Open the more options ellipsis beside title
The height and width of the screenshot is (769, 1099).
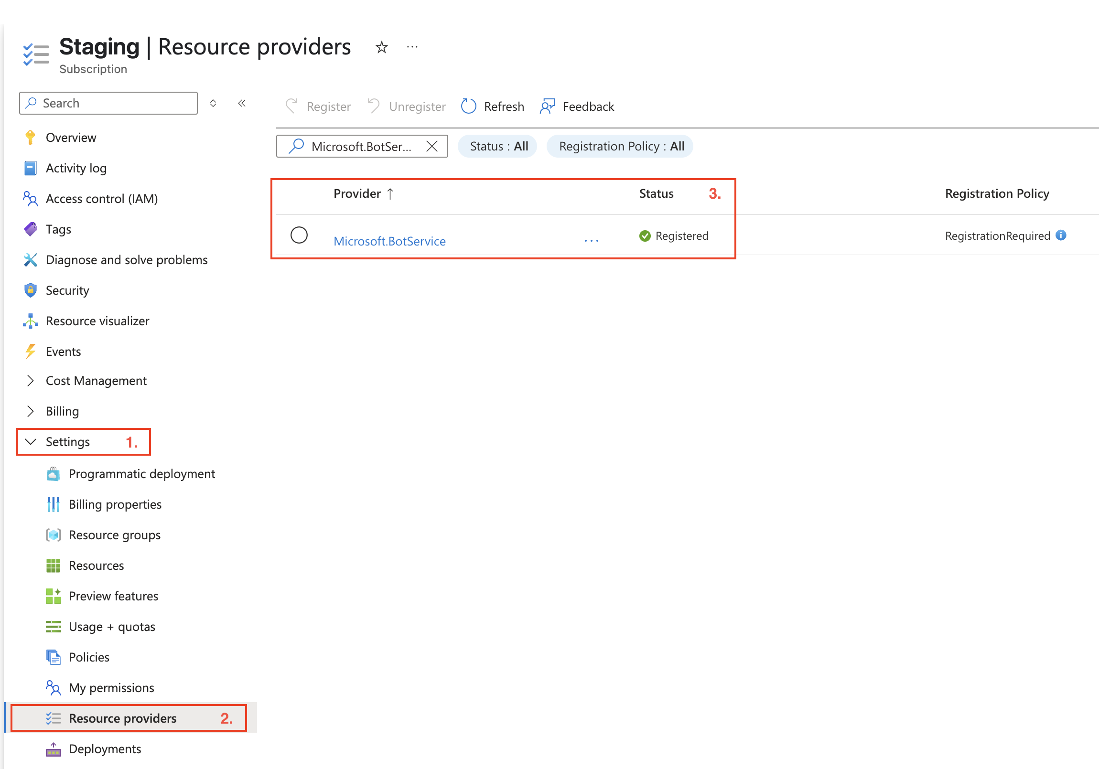412,47
